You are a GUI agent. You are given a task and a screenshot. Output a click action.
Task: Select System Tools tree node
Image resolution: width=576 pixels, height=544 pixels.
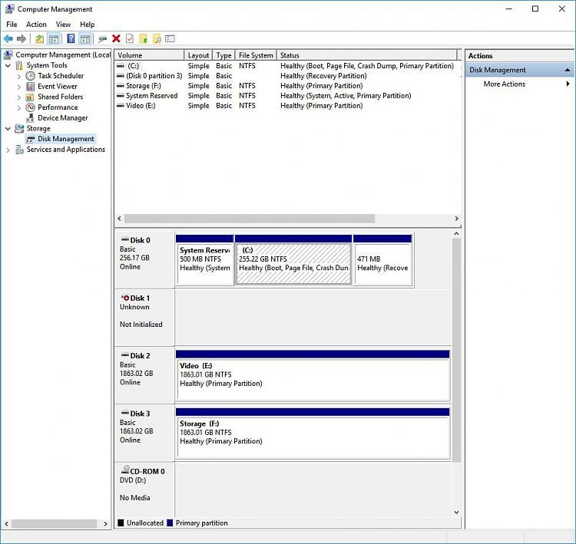coord(47,65)
